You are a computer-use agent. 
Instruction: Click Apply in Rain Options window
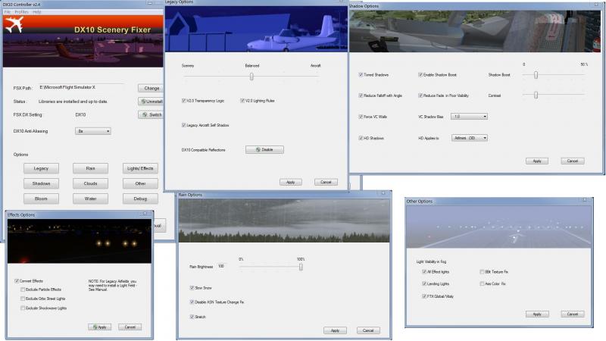click(335, 330)
